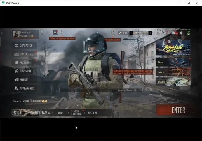The image size is (202, 141).
Task: Open the Rank tab
Action: (x=60, y=113)
